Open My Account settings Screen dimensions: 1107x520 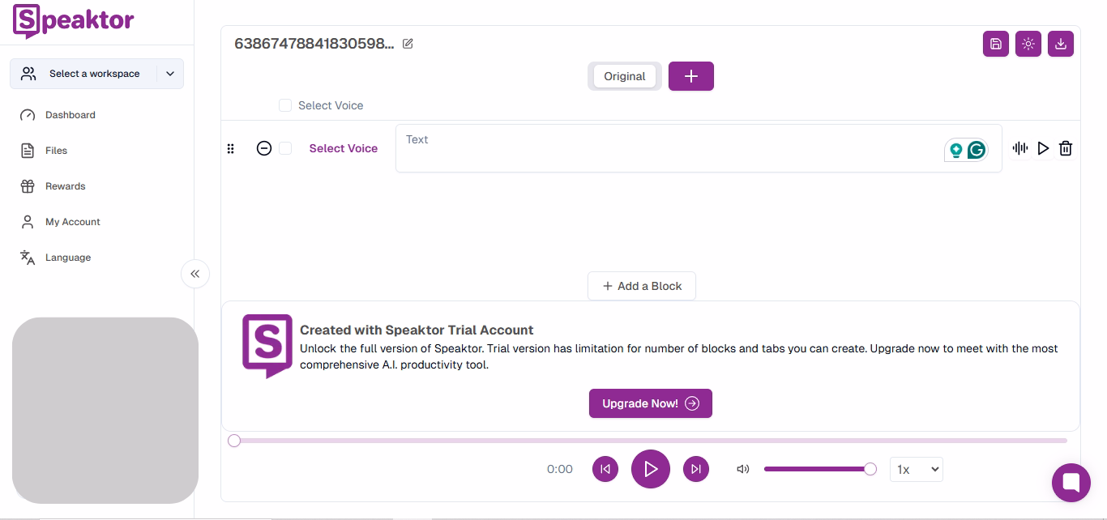pyautogui.click(x=61, y=222)
